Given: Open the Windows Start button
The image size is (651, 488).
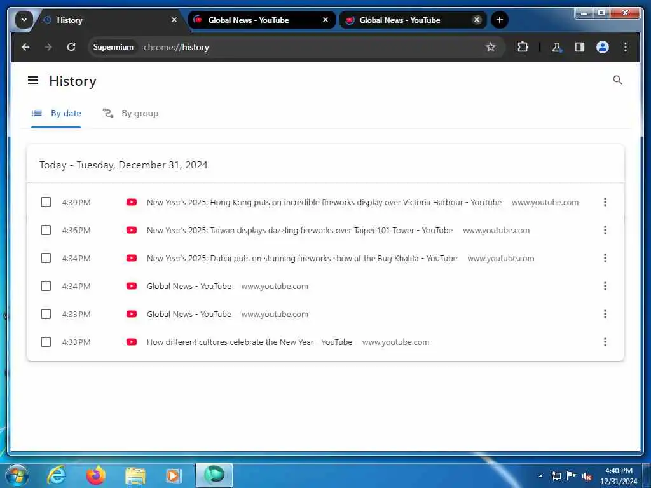Looking at the screenshot, I should [17, 475].
